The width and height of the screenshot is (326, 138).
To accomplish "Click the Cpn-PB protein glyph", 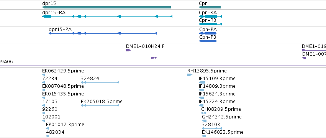I will (x=208, y=41).
